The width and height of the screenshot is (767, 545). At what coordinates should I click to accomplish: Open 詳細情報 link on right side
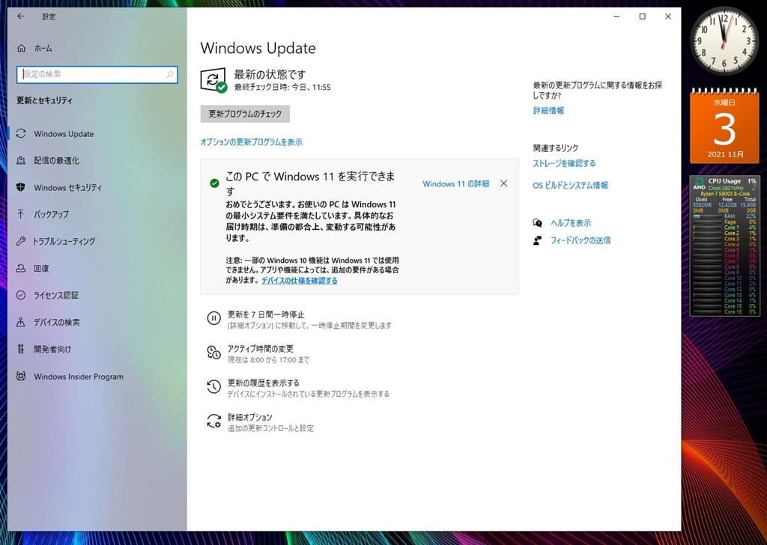pyautogui.click(x=548, y=111)
